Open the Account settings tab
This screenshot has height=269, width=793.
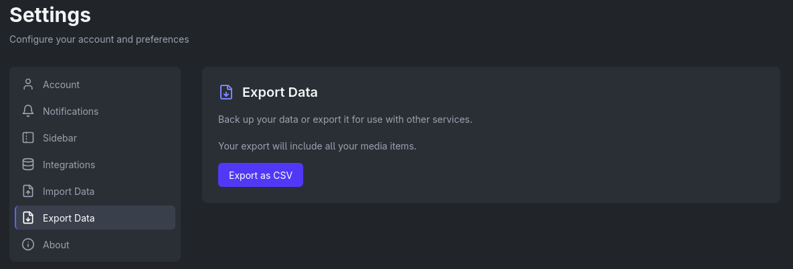tap(61, 85)
